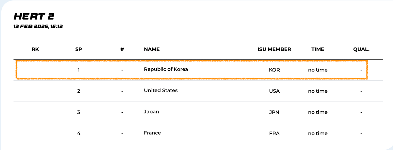Click the HEAT 2 heading
Screen dimensions: 393x150
pos(34,17)
